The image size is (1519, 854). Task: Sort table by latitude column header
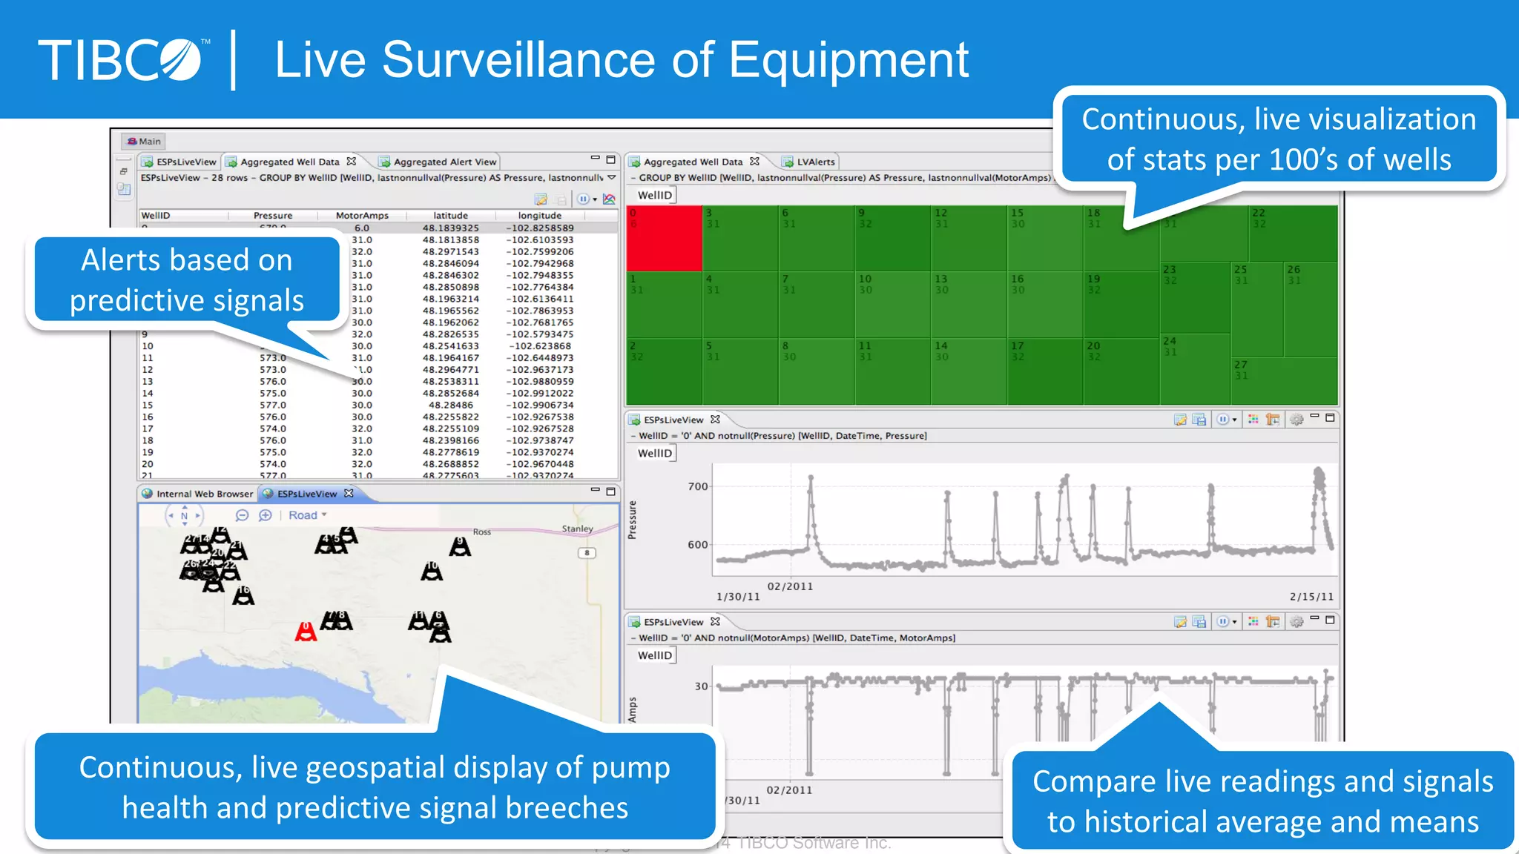[x=451, y=216]
